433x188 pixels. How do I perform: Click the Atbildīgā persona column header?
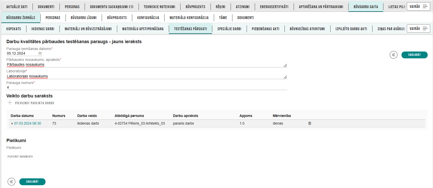(x=129, y=116)
